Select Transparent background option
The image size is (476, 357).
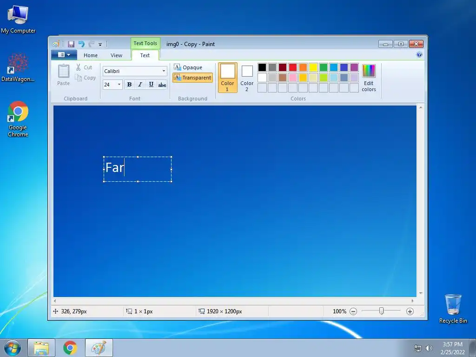tap(192, 78)
